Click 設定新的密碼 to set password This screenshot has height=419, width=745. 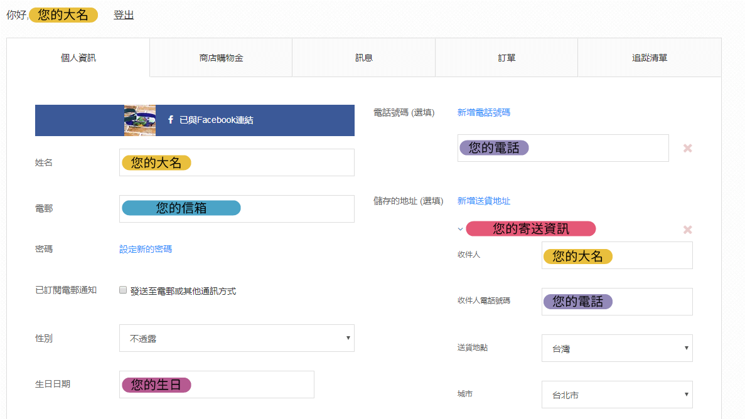tap(146, 249)
